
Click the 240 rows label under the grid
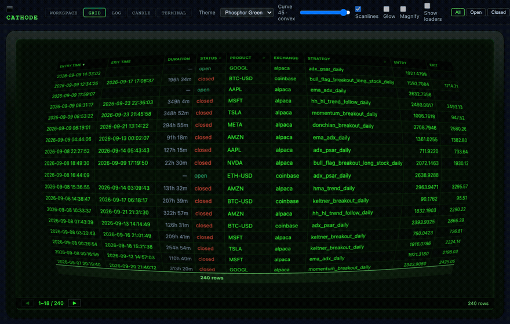click(212, 278)
